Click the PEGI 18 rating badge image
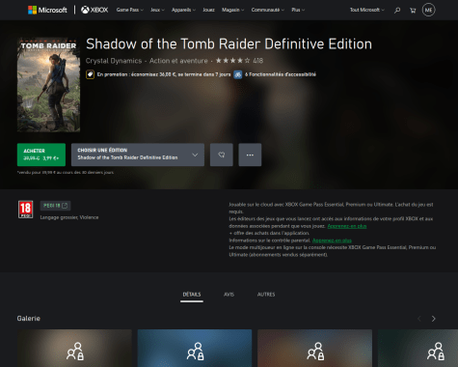Image resolution: width=458 pixels, height=367 pixels. pos(25,210)
